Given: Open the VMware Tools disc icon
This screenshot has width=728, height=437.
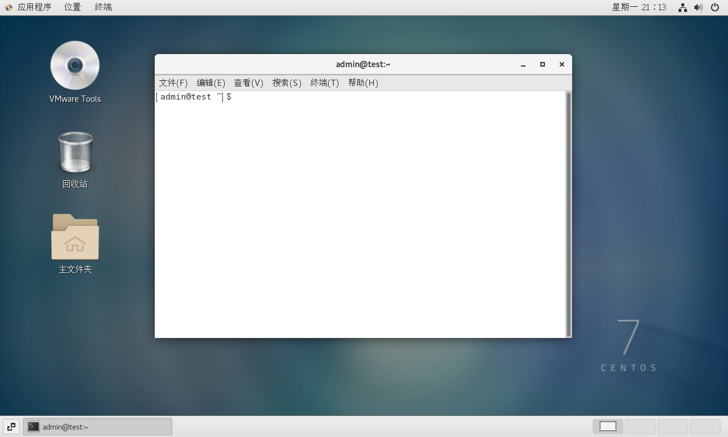Looking at the screenshot, I should [75, 65].
